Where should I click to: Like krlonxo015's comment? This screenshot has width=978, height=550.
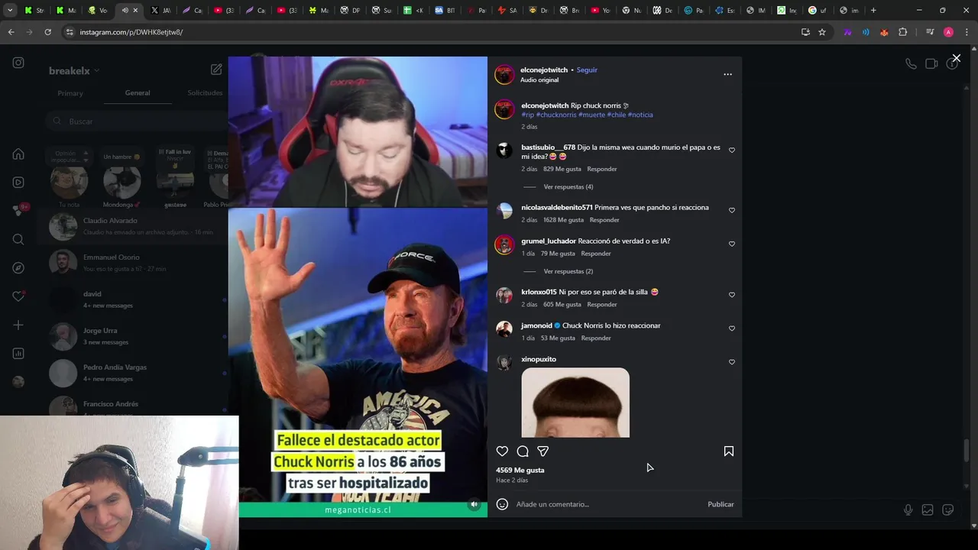(732, 295)
